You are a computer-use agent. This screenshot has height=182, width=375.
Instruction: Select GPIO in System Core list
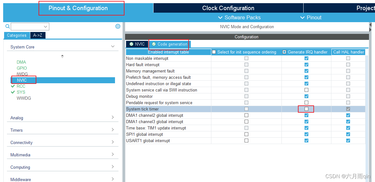coord(22,68)
